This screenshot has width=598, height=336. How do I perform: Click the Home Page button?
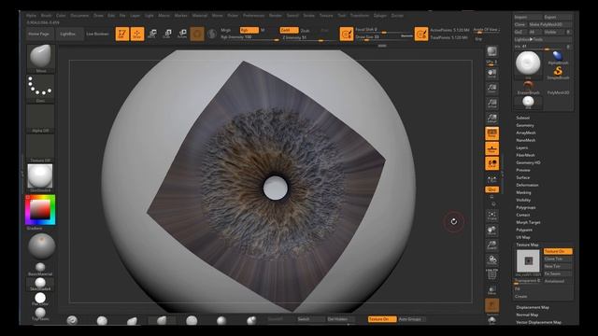click(39, 34)
